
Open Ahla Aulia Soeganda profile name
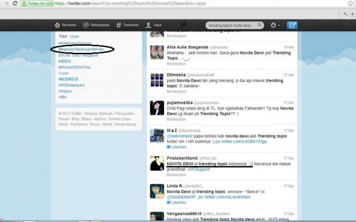187,47
